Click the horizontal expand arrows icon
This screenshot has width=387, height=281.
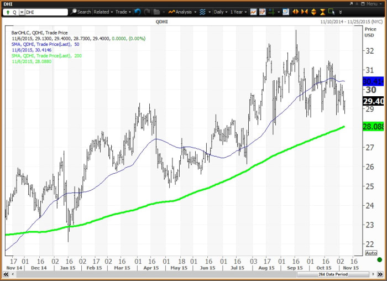pos(295,12)
